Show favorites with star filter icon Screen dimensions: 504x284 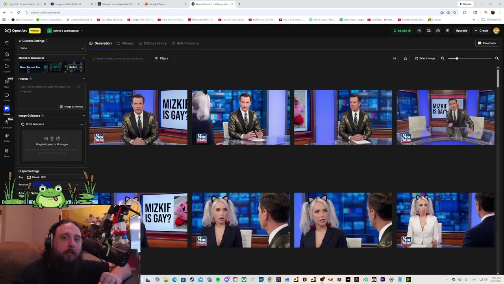pyautogui.click(x=406, y=58)
